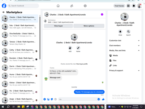The height and width of the screenshot is (109, 145).
Task: Go to the Home feed icon
Action: (58, 6)
